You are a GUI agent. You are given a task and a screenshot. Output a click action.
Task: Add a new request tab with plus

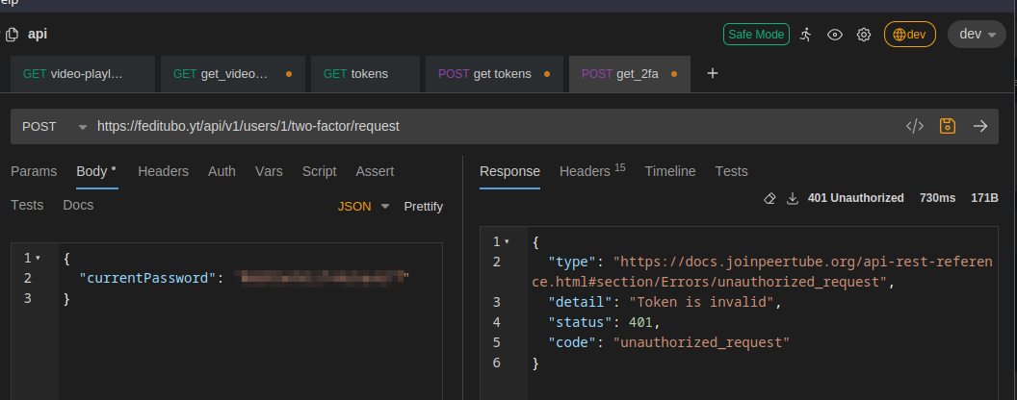[712, 74]
